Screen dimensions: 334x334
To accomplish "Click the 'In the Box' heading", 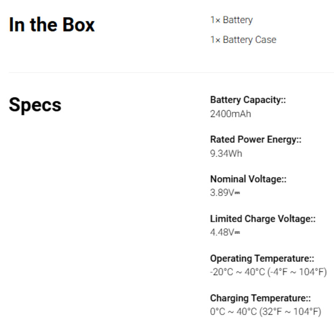I will [52, 25].
